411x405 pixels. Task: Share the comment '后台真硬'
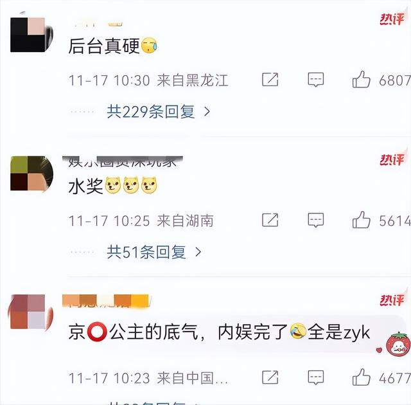(x=270, y=80)
